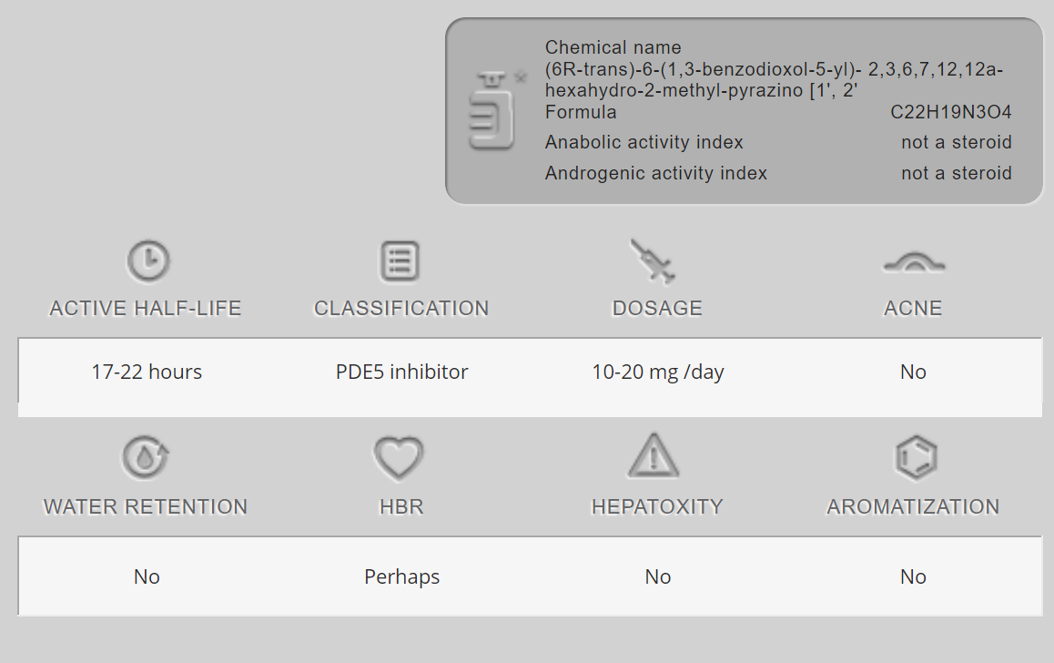Click the hexagon aromatization icon

[915, 457]
